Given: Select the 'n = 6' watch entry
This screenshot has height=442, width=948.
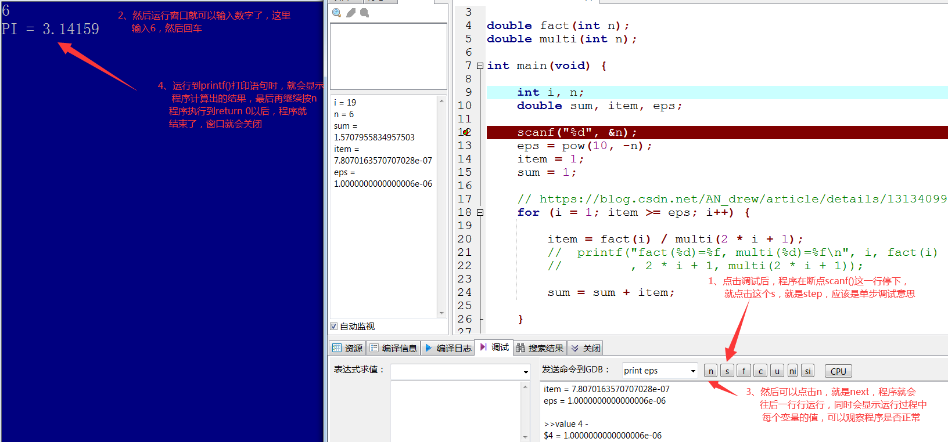Looking at the screenshot, I should coord(344,114).
